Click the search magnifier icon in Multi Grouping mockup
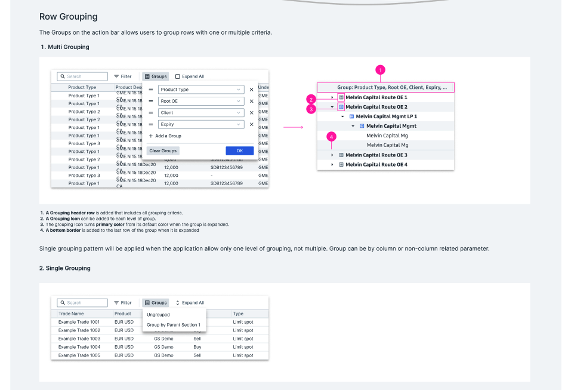Viewport: 568px width, 390px height. [x=63, y=76]
